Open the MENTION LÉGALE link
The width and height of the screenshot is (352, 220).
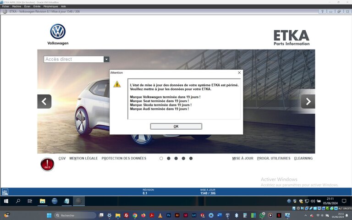83,158
